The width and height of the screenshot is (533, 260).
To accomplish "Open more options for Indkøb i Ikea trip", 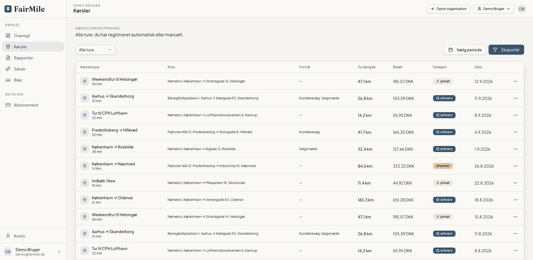I will pos(515,183).
